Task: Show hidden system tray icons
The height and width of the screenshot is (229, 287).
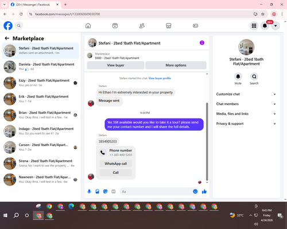Action: coord(250,215)
